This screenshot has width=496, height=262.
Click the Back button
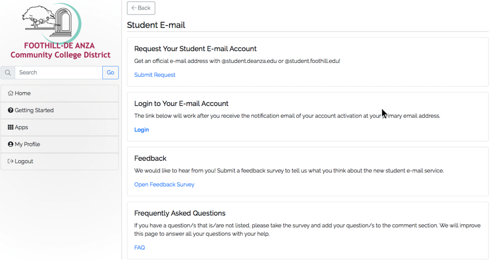[x=141, y=8]
